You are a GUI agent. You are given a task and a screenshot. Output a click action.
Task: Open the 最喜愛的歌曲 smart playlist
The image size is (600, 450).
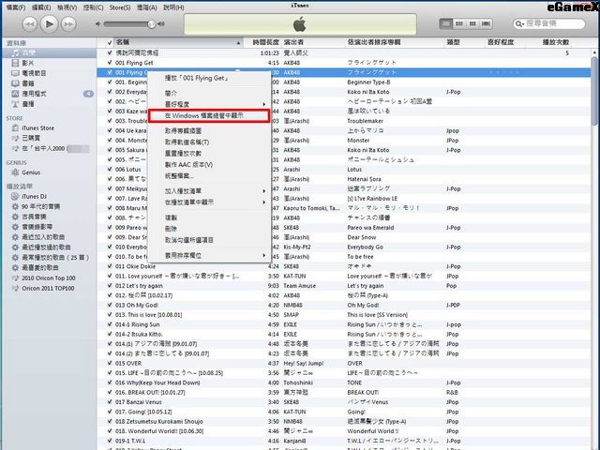click(x=39, y=267)
